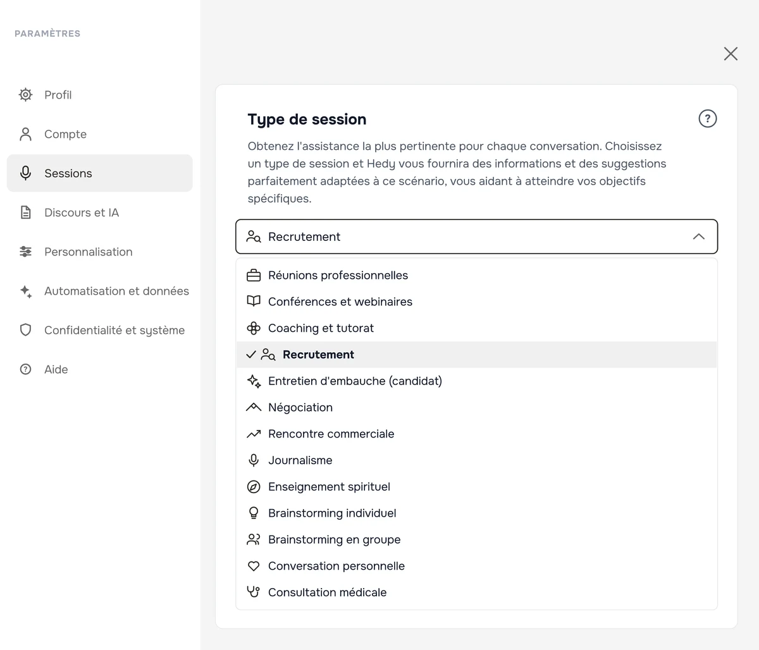Switch to Personnalisation settings
Viewport: 759px width, 650px height.
(100, 252)
